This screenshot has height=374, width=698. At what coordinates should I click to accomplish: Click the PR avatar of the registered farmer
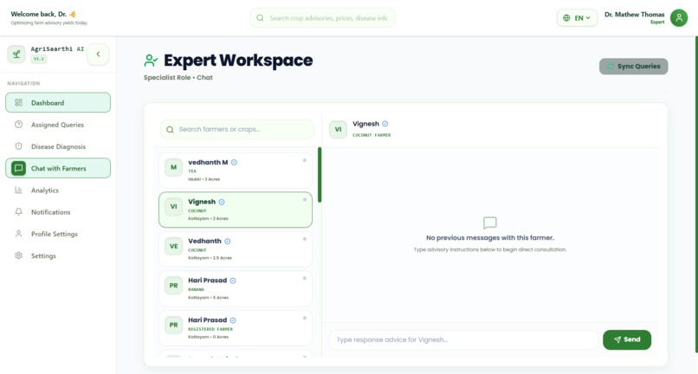(x=173, y=325)
